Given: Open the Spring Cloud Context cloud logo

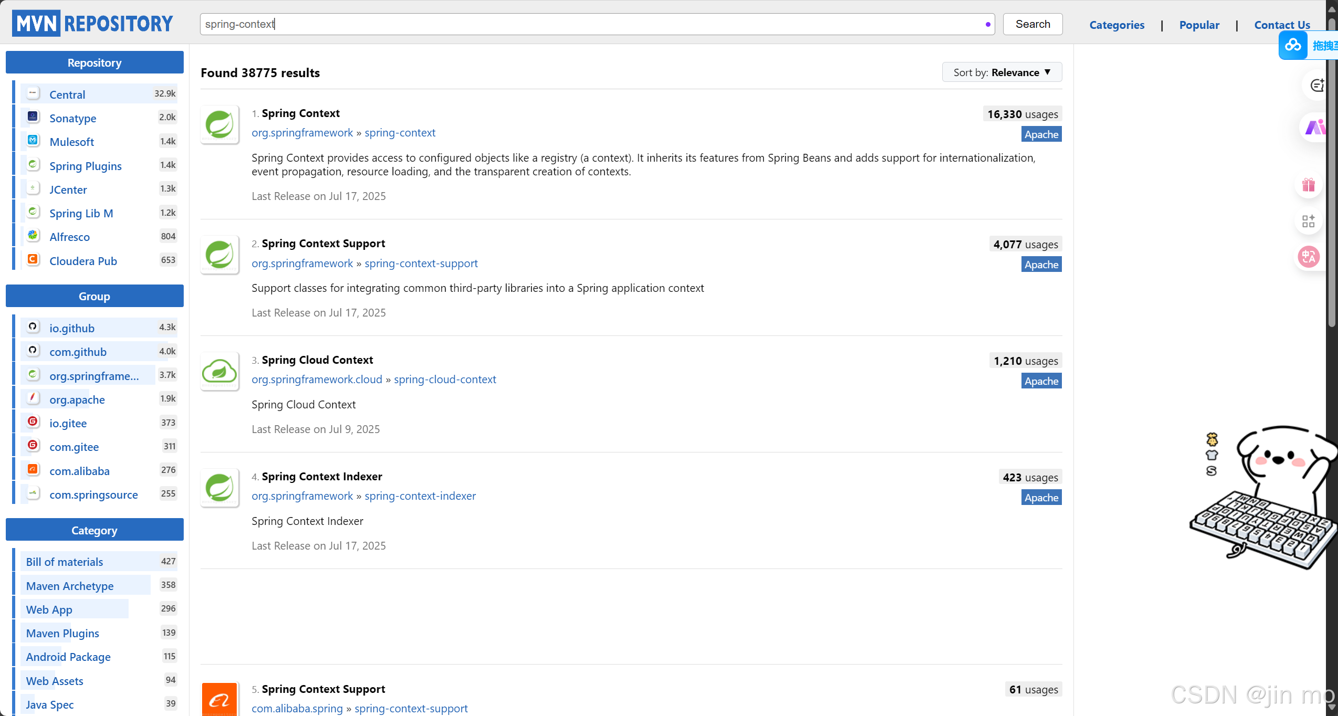Looking at the screenshot, I should tap(219, 372).
